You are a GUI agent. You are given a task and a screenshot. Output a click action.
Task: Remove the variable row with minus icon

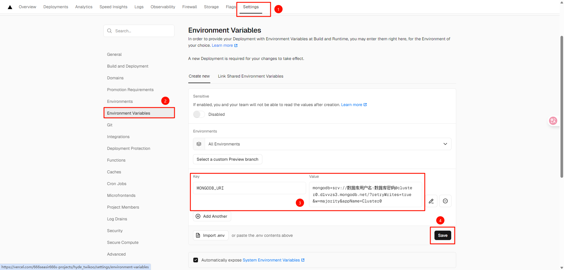pos(445,201)
